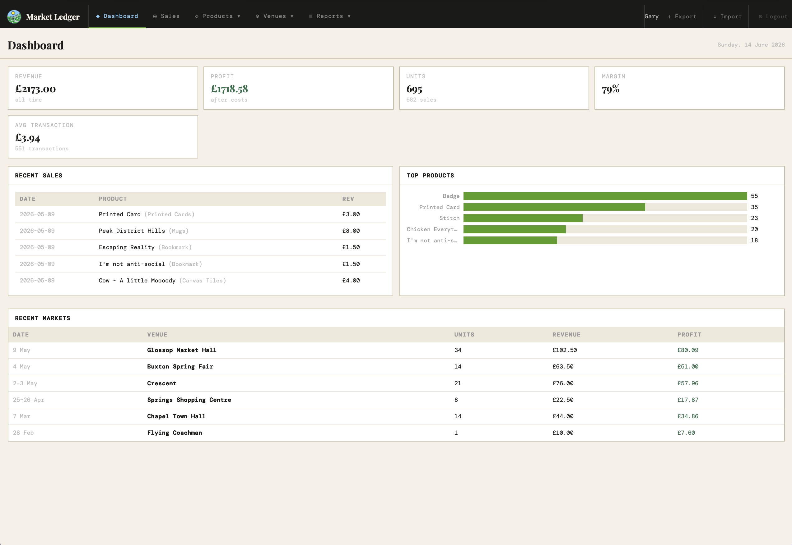Click the icon next to Logout
Image resolution: width=792 pixels, height=545 pixels.
pos(760,17)
